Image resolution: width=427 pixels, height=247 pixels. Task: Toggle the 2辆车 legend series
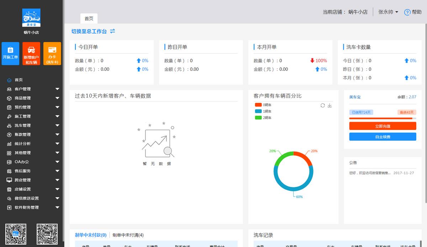tap(263, 117)
